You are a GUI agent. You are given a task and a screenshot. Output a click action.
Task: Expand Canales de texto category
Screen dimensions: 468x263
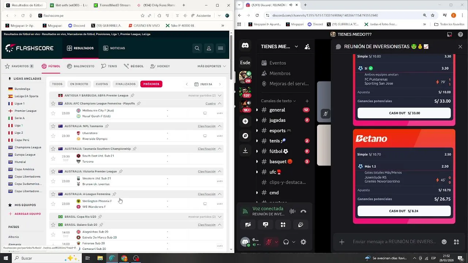tap(279, 101)
